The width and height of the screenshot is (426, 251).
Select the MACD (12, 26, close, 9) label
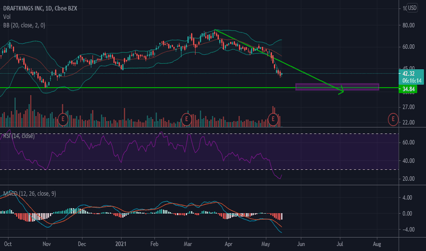point(30,193)
